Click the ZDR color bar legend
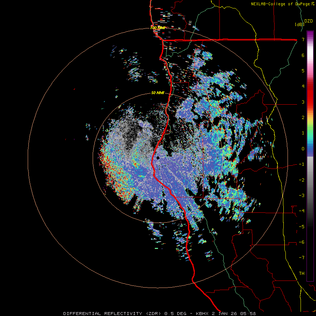 (310, 156)
